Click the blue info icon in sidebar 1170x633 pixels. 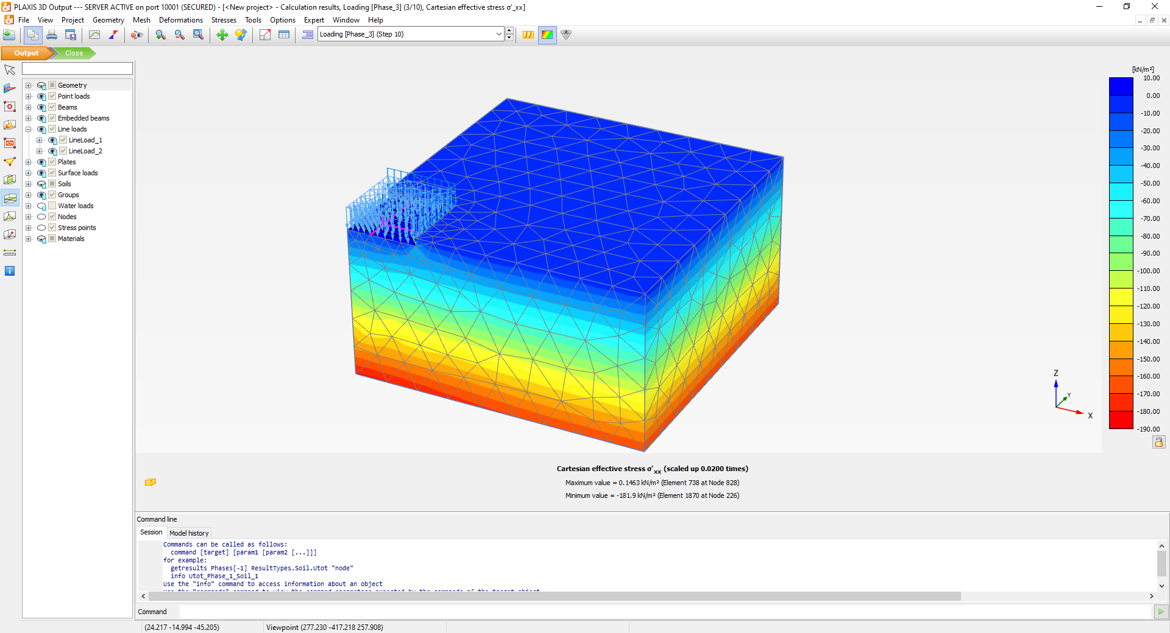[10, 271]
